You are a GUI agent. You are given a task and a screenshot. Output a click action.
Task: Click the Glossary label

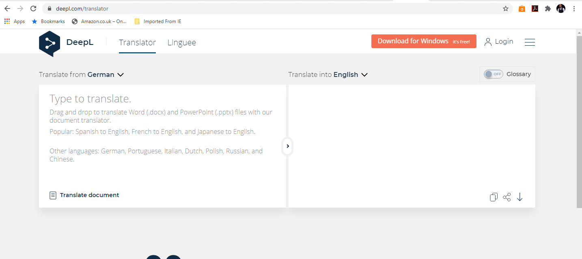point(519,74)
